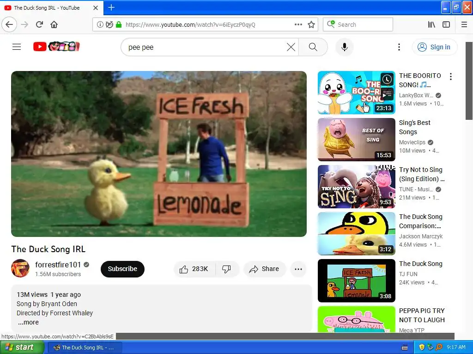Image resolution: width=473 pixels, height=354 pixels.
Task: Open the Firefox hamburger menu
Action: 464,25
